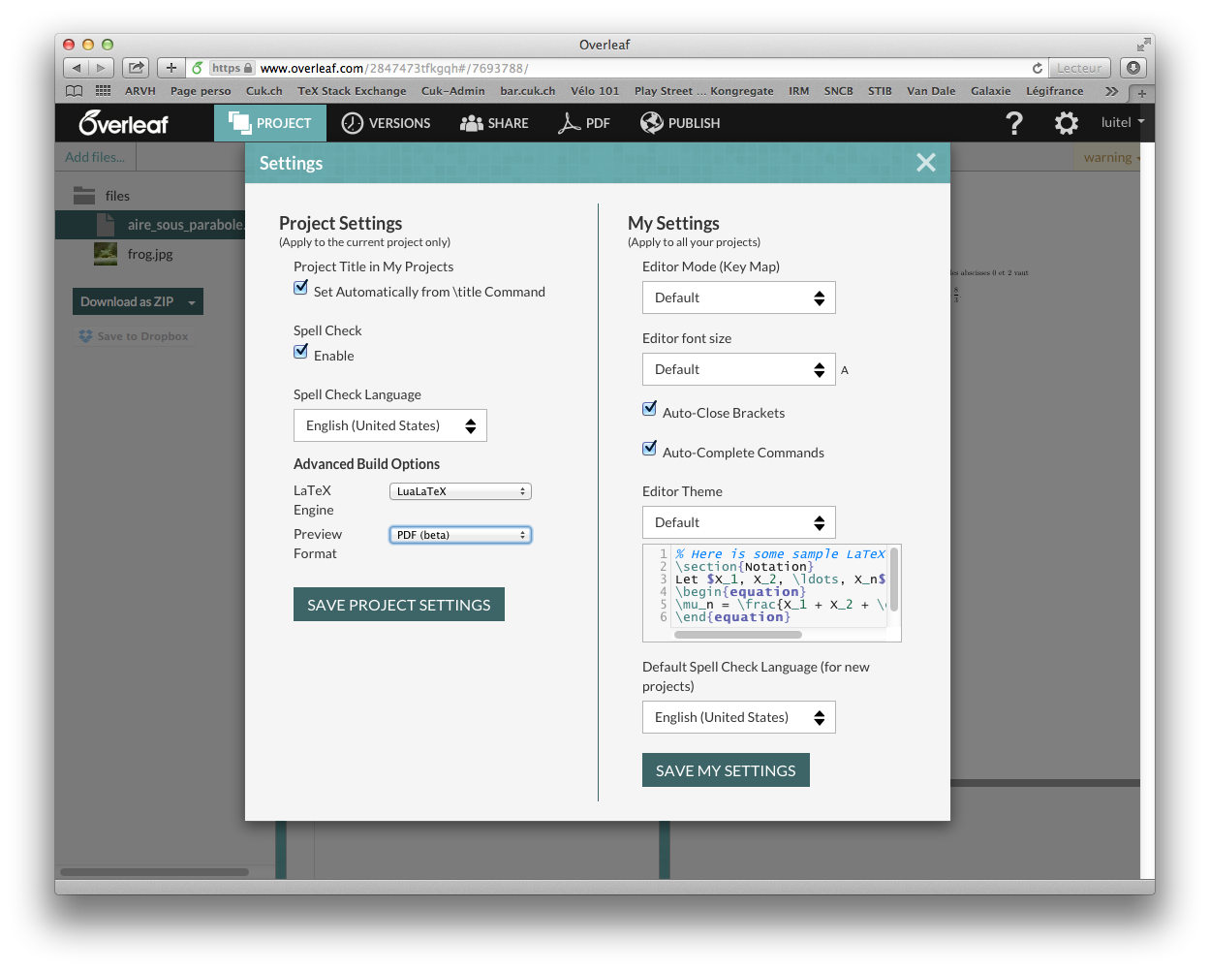Open the settings gear icon
1210x971 pixels.
coord(1066,123)
